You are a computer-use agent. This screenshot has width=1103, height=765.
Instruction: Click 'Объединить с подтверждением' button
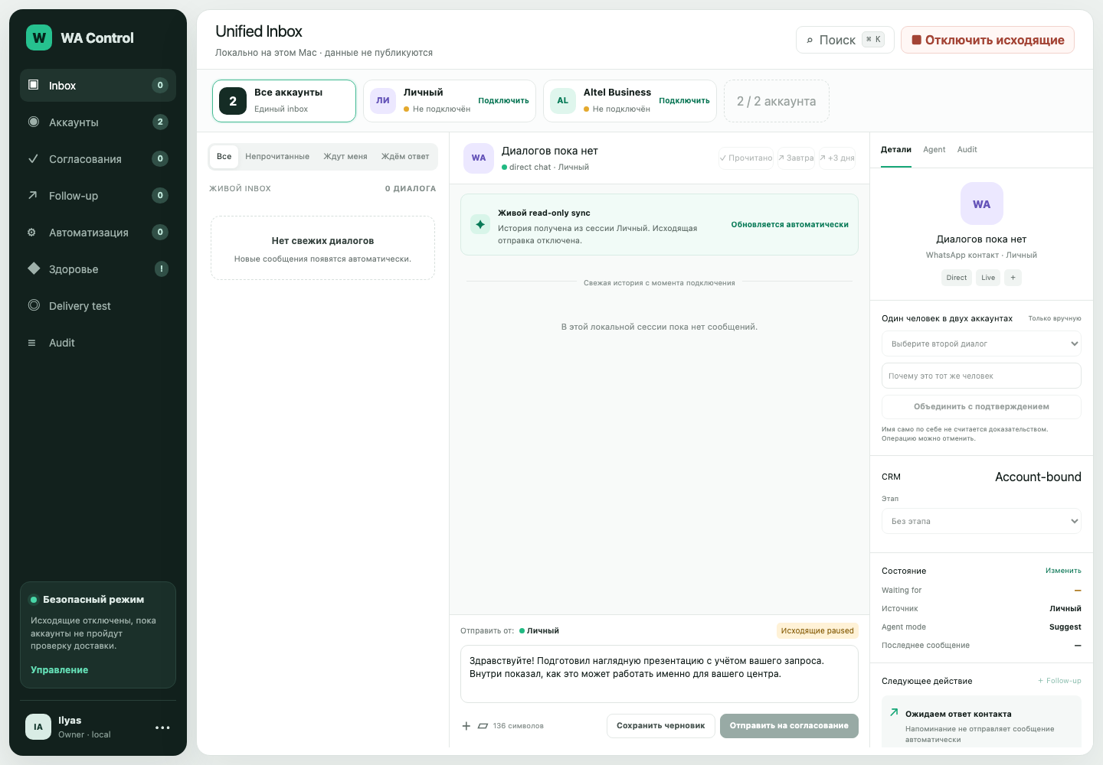point(981,407)
